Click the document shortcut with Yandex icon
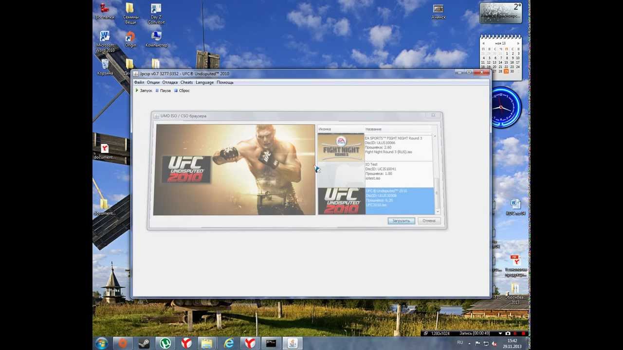Image resolution: width=623 pixels, height=350 pixels. (105, 151)
